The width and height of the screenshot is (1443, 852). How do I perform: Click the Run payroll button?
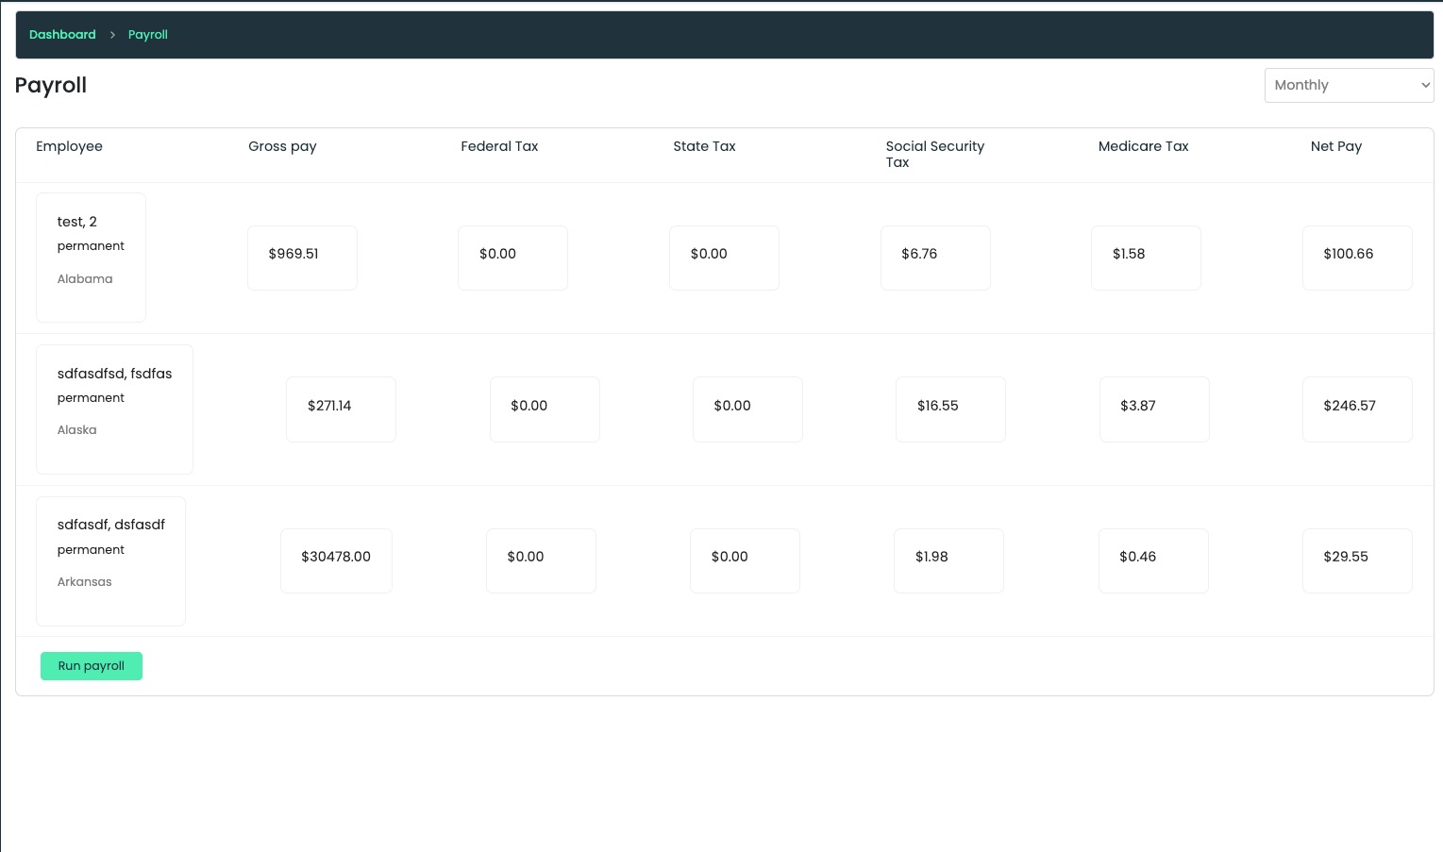point(91,665)
